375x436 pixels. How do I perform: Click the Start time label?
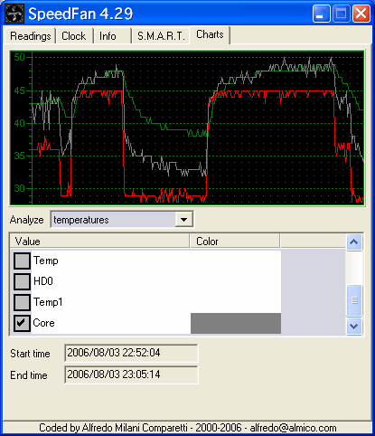30,354
